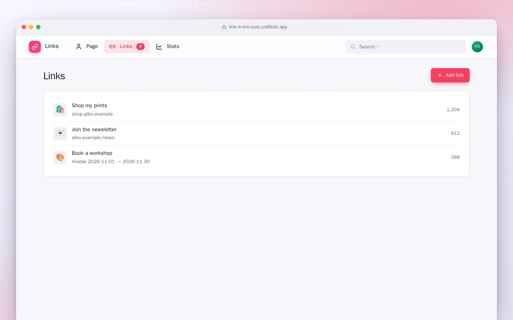Click the Visible 2026-11-01 date range text
This screenshot has width=513, height=320.
tap(111, 162)
